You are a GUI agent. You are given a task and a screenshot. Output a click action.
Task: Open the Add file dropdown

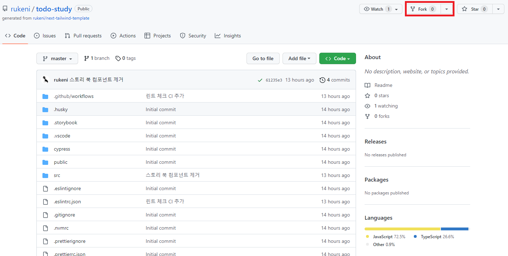(x=299, y=58)
